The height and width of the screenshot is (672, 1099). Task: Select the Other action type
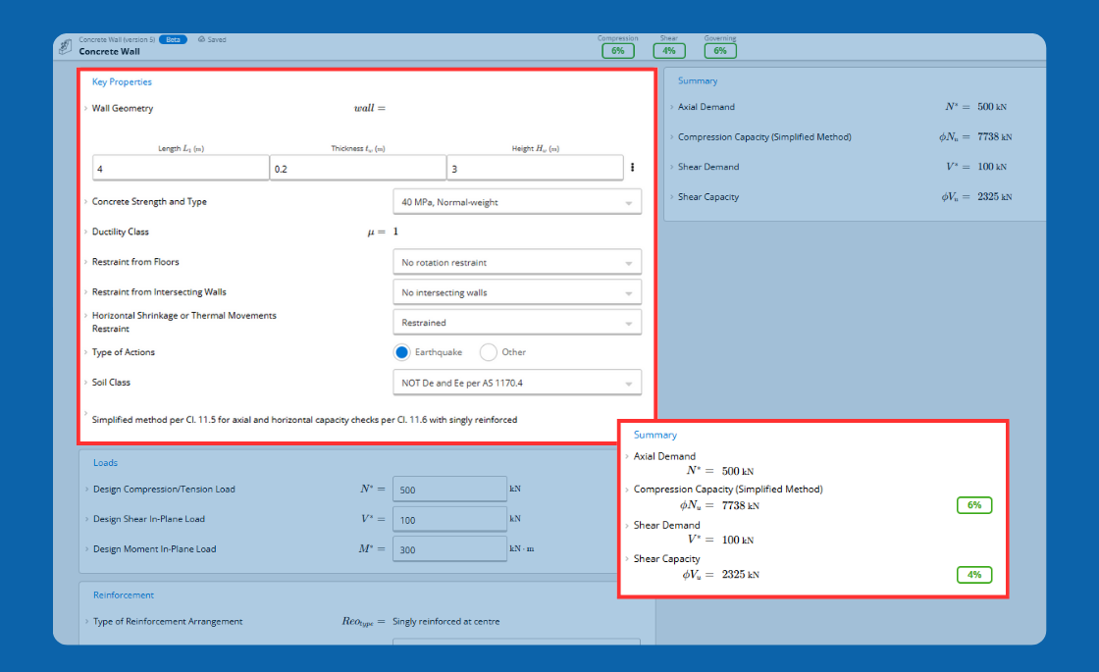(x=489, y=352)
